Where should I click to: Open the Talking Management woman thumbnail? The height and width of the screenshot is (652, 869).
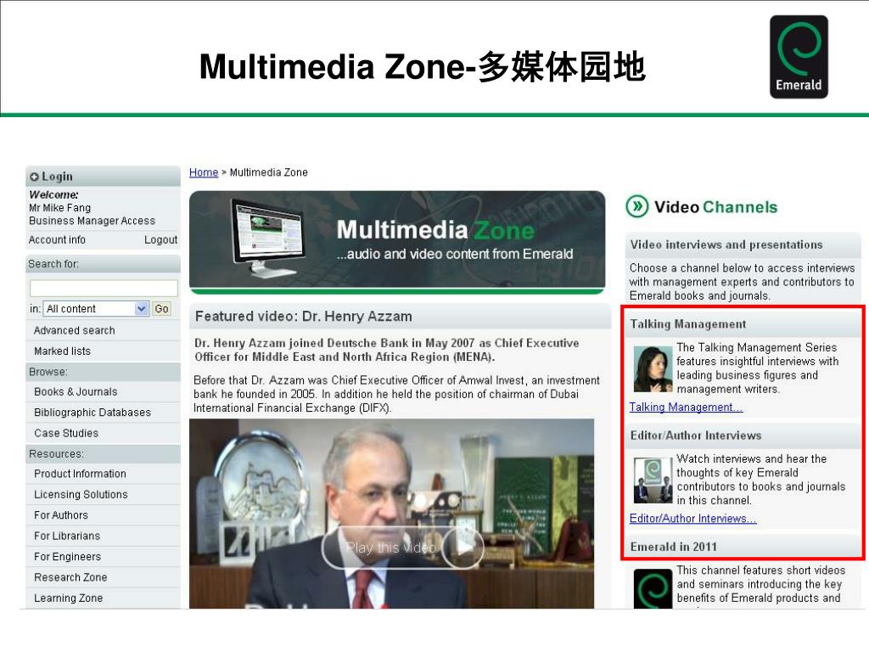[x=653, y=369]
